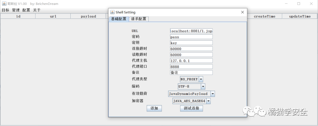Viewport: 318px width, 126px height.
Task: Click the 有效载荷 label
Action: 139,94
